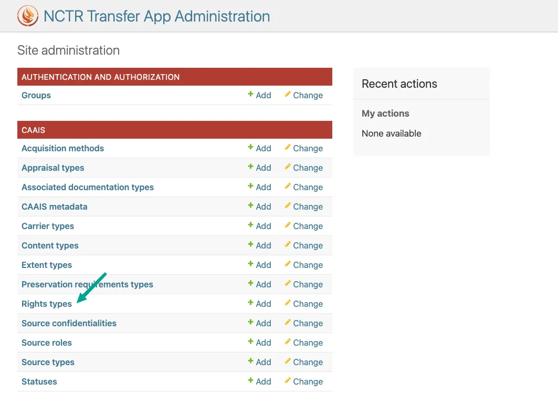Image resolution: width=558 pixels, height=404 pixels.
Task: Open Rights types
Action: point(47,304)
